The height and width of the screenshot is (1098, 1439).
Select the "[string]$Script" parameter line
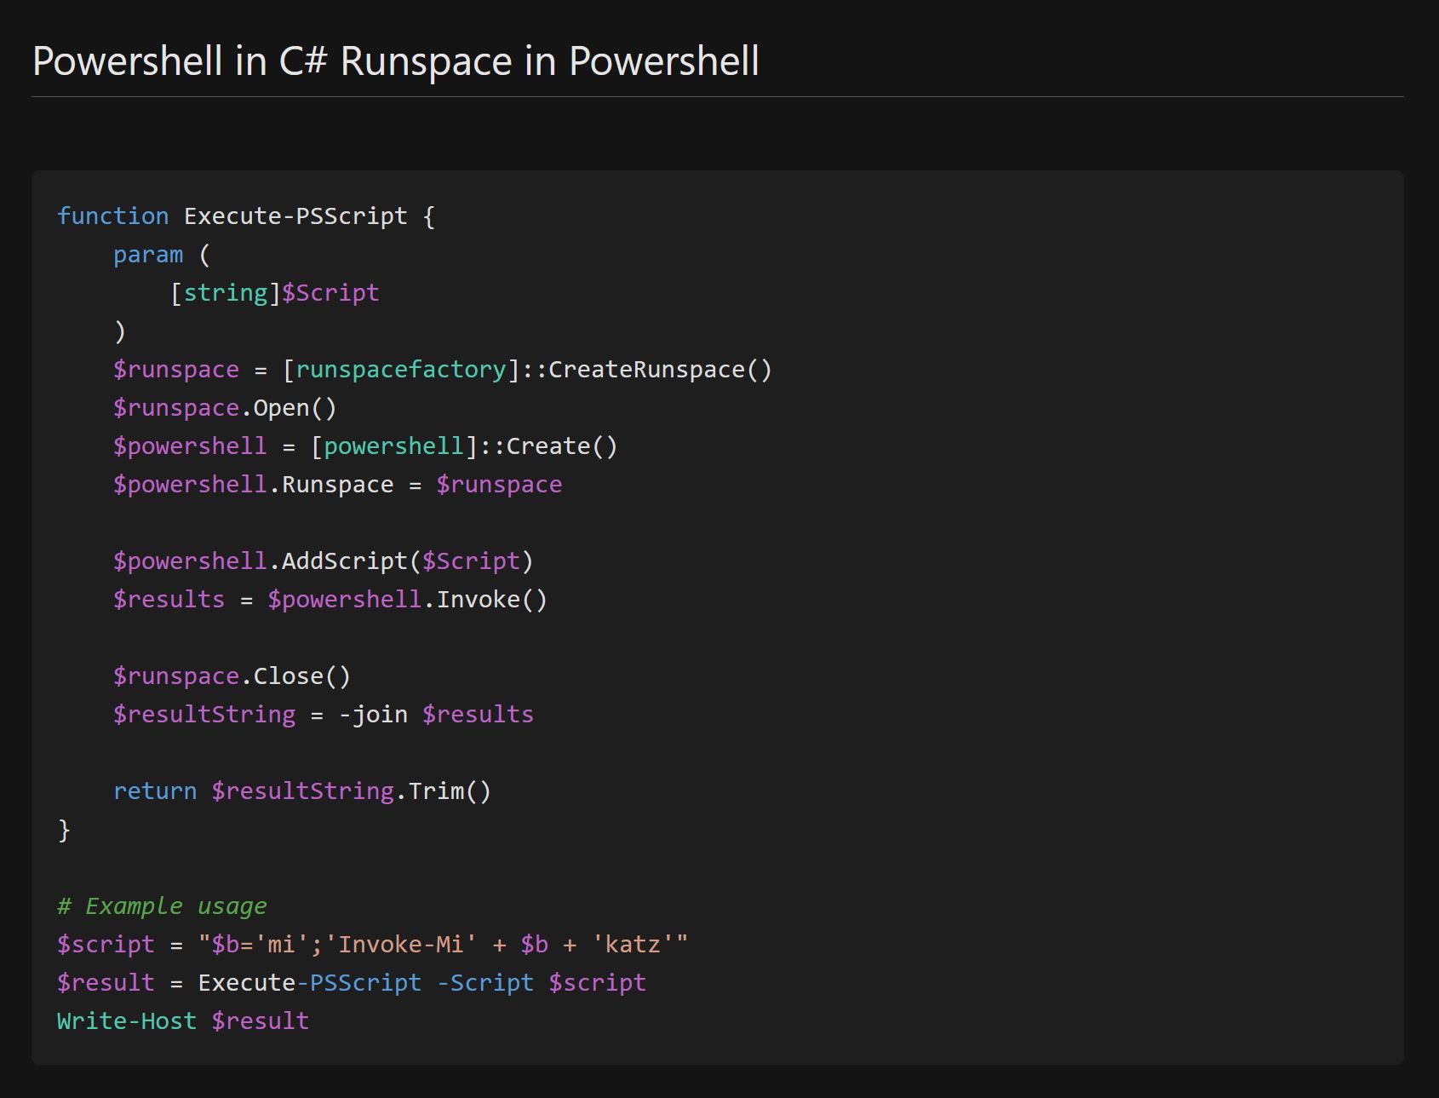(275, 293)
